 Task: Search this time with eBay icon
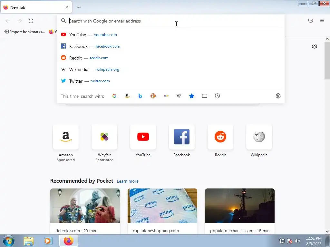pyautogui.click(x=166, y=96)
